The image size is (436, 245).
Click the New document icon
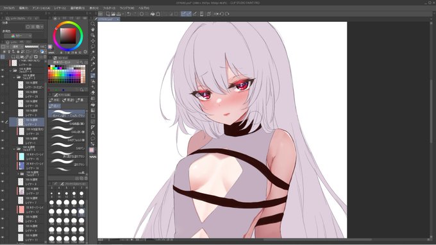(x=108, y=13)
